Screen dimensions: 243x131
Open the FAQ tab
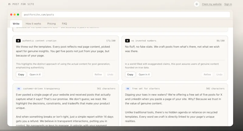(64, 24)
